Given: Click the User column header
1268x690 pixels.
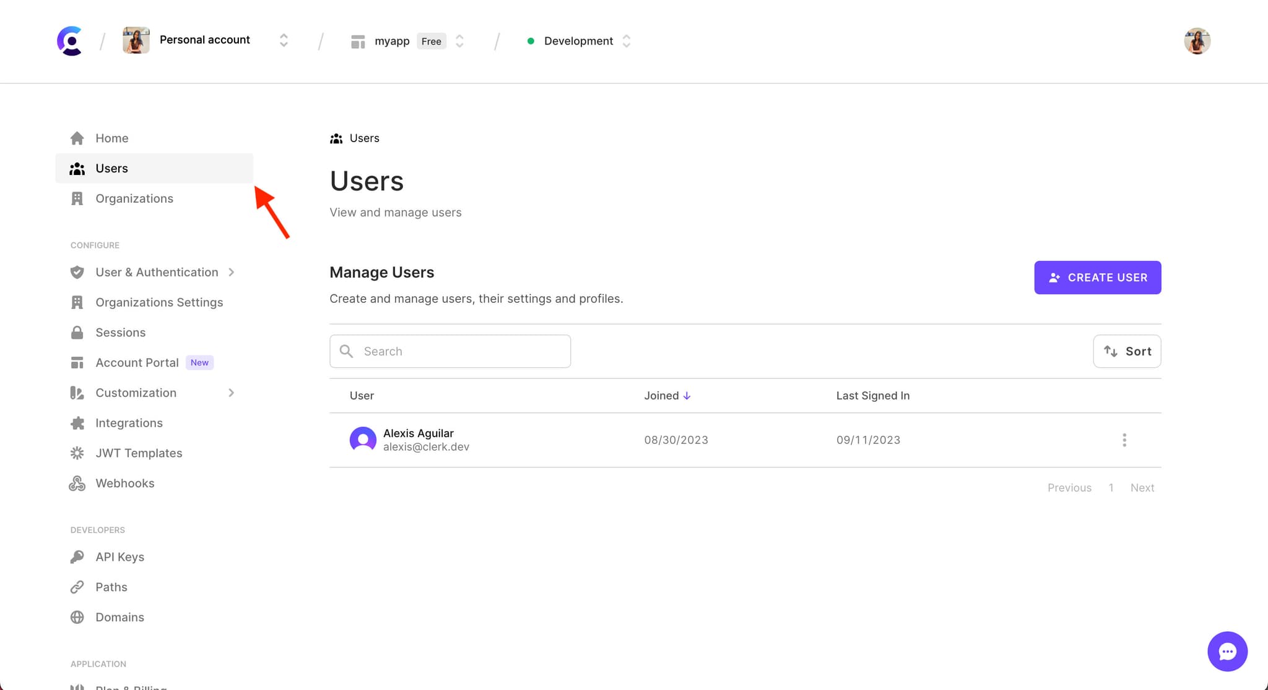Looking at the screenshot, I should tap(362, 396).
